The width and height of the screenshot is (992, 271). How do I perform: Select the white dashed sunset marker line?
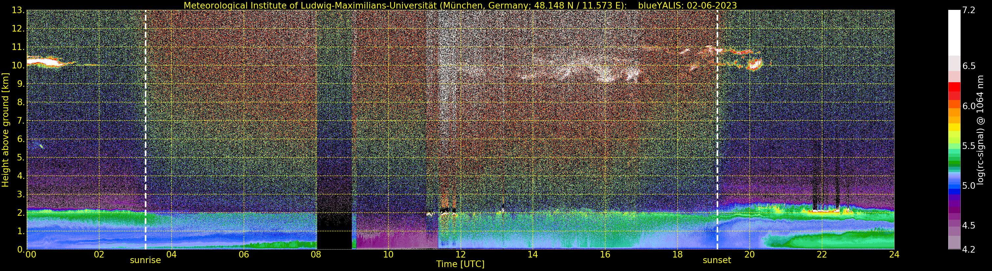(717, 130)
